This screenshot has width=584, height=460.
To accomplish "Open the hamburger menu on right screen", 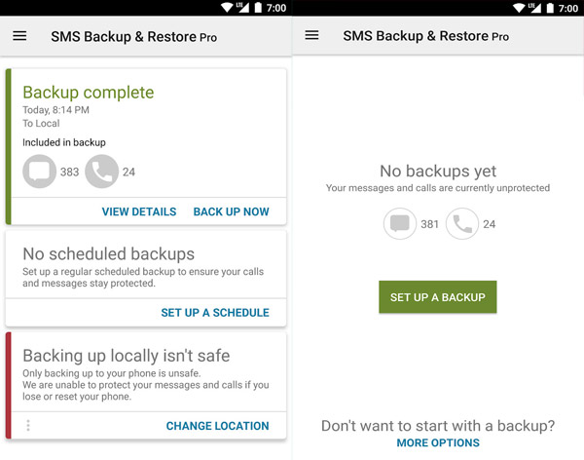I will 311,35.
